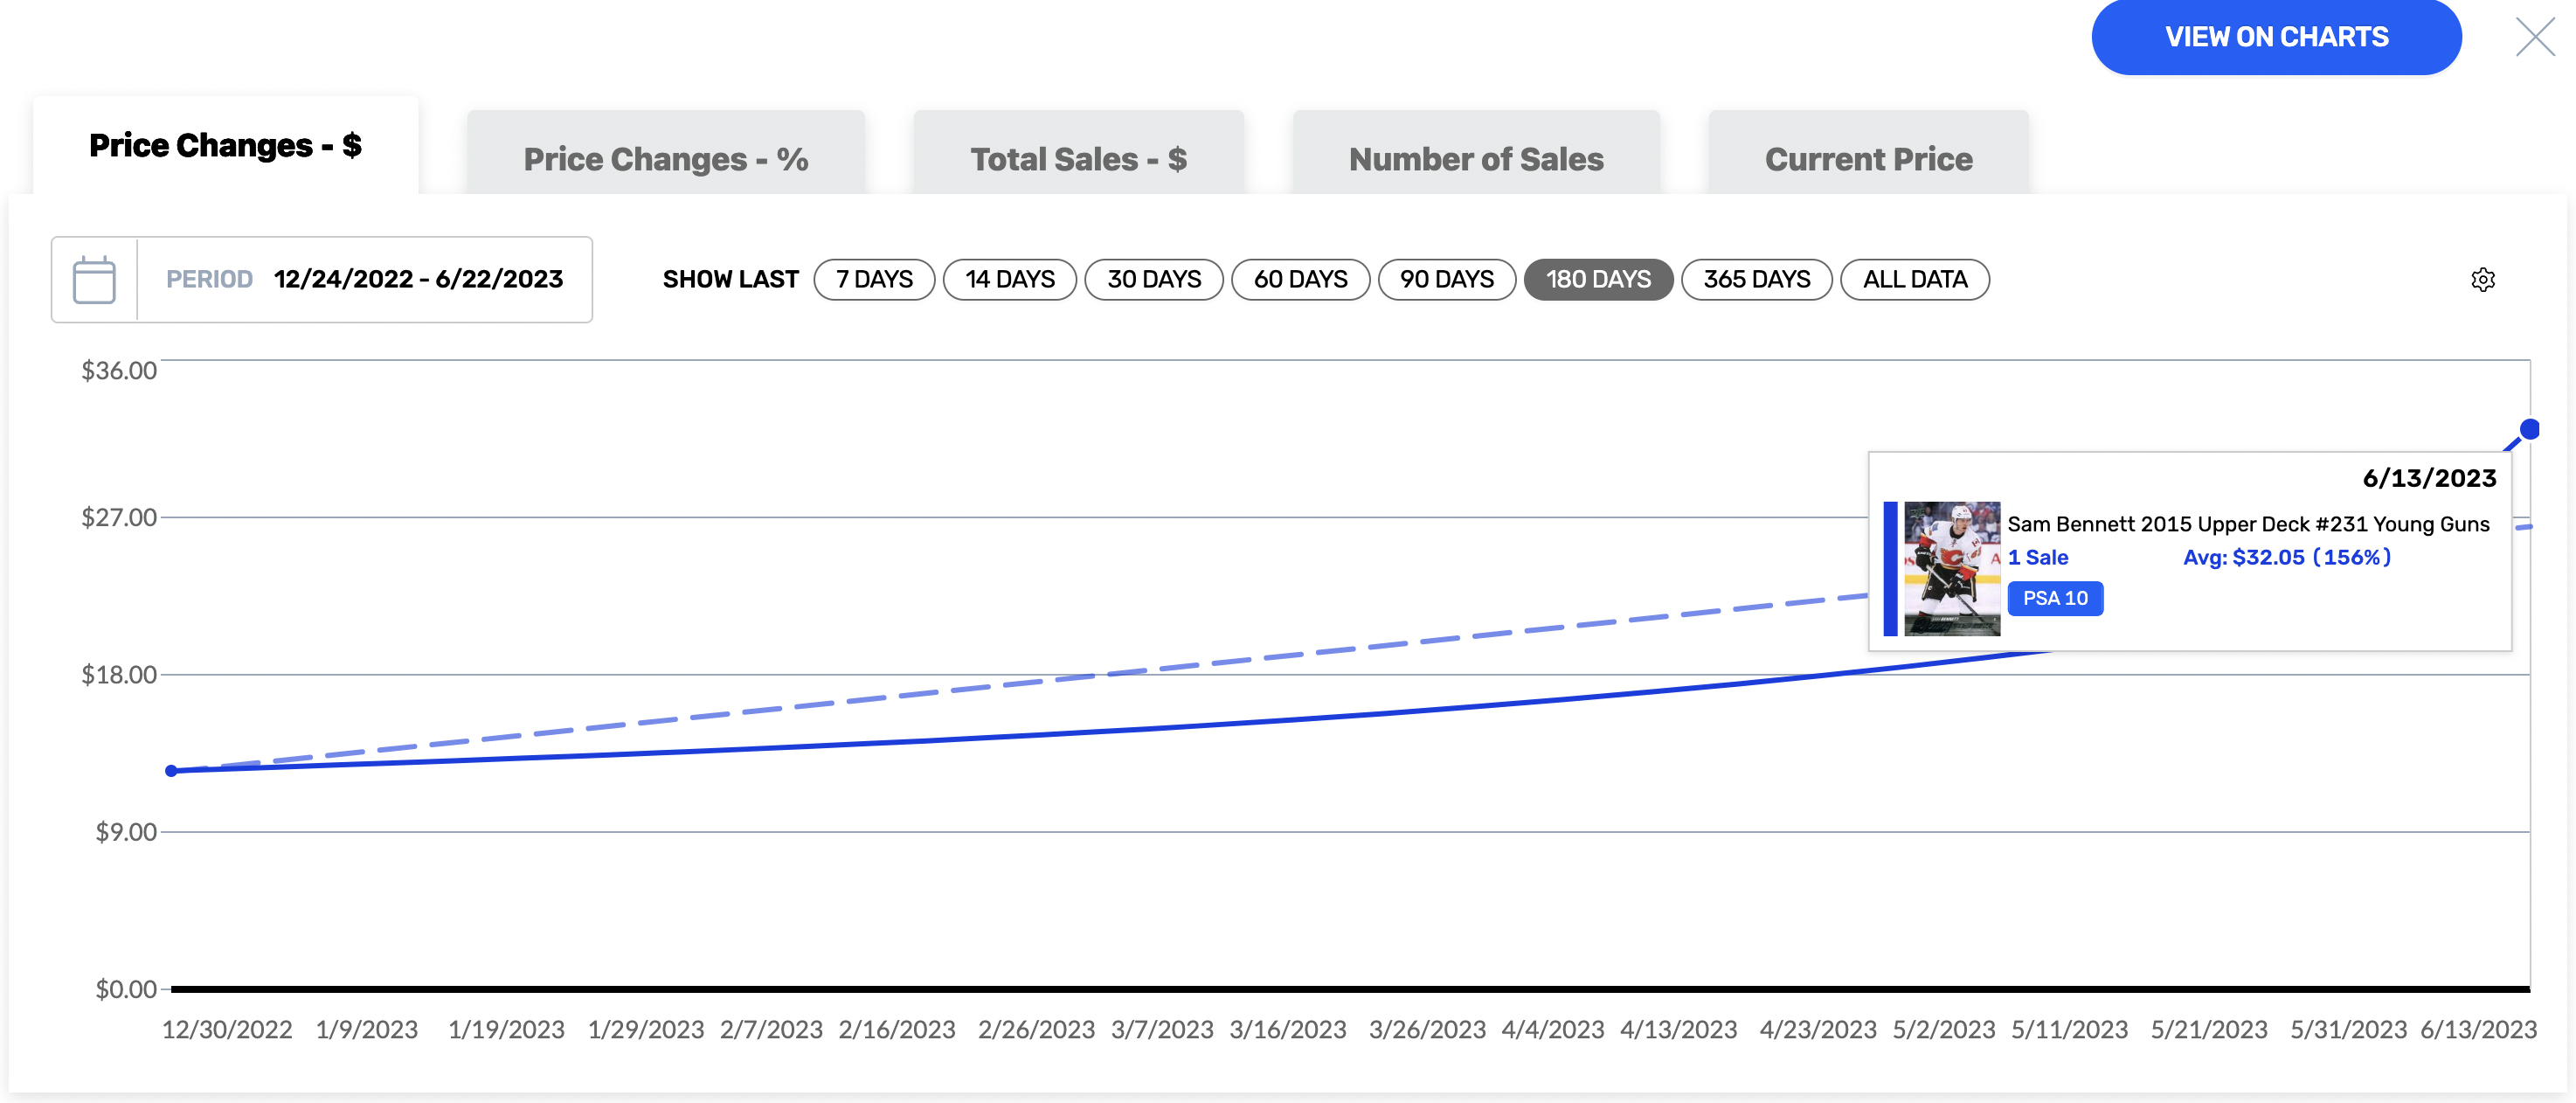
Task: Click the 2/16/2023 x-axis date label
Action: (x=897, y=1029)
